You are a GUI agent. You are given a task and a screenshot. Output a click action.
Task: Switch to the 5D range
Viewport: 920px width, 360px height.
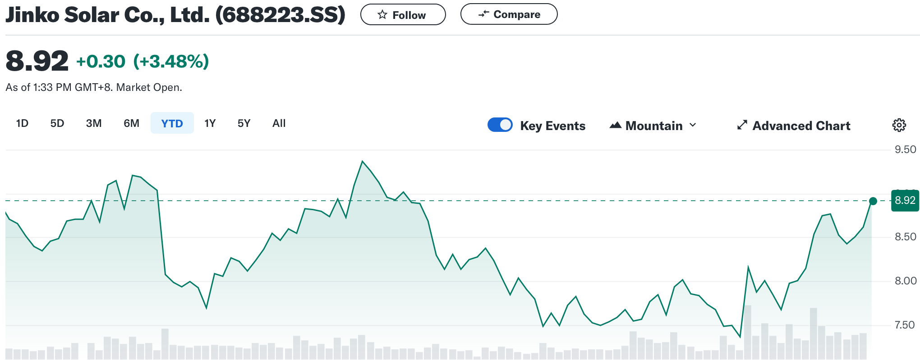tap(57, 123)
